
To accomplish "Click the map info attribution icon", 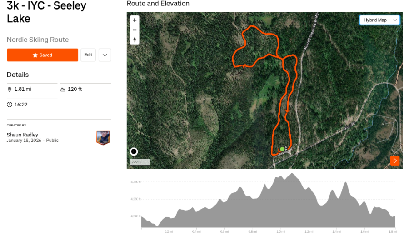I will tap(134, 151).
